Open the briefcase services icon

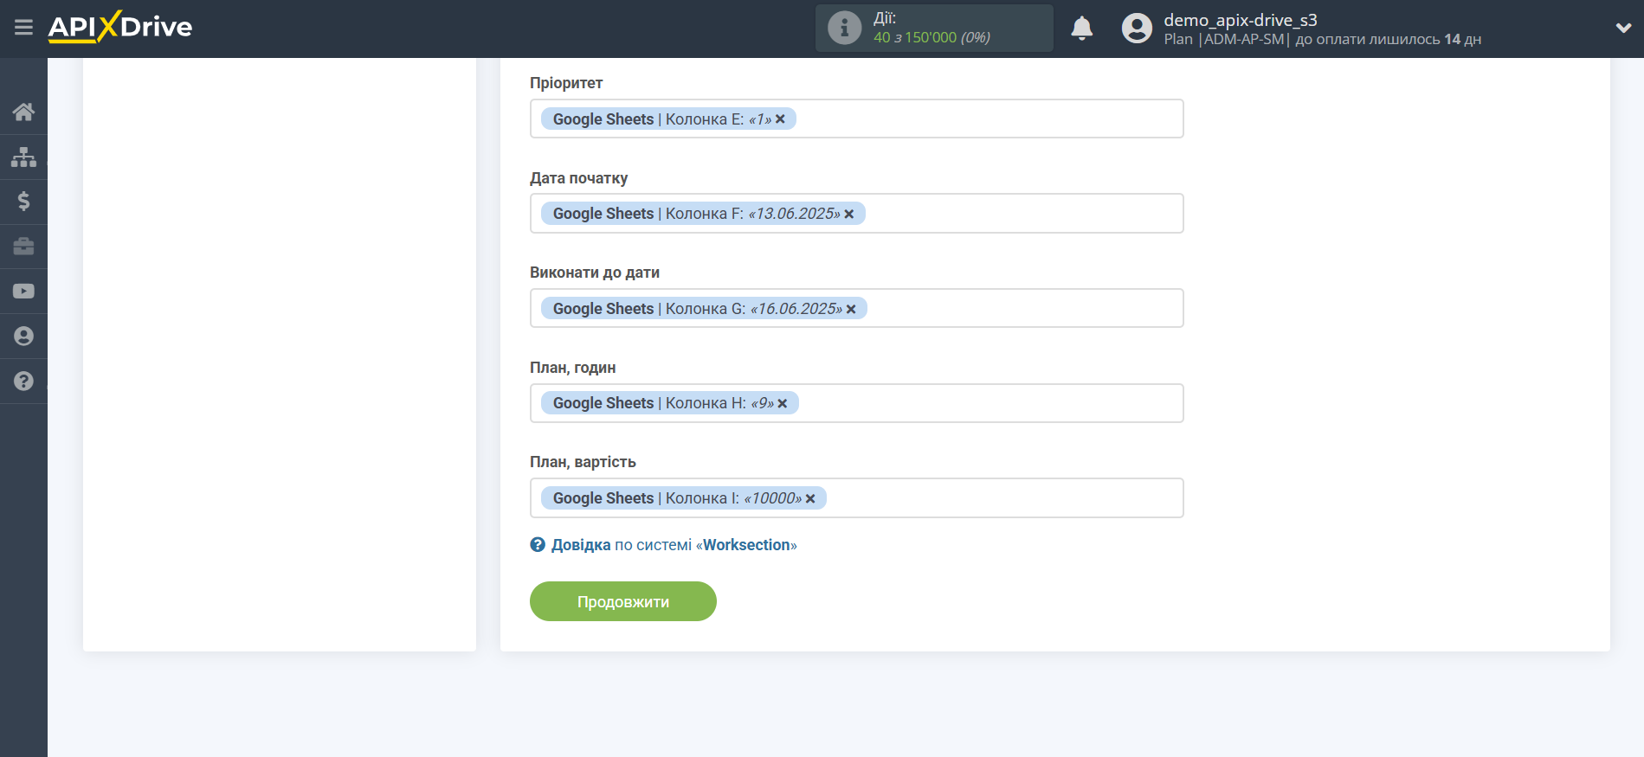pos(23,247)
